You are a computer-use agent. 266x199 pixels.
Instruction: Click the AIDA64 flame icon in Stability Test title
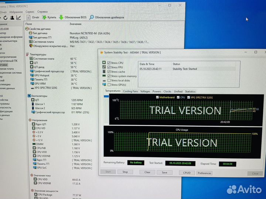point(102,52)
